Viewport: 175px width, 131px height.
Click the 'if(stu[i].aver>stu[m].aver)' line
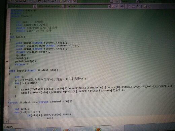pos(49,115)
